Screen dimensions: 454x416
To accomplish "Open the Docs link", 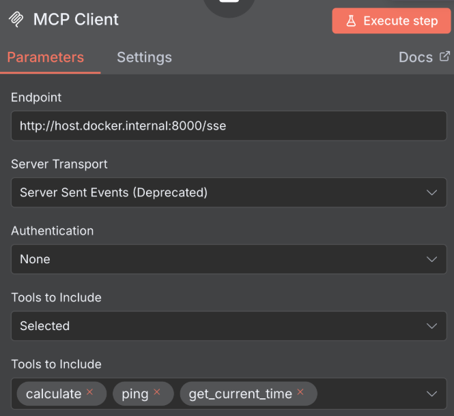I will [x=416, y=57].
